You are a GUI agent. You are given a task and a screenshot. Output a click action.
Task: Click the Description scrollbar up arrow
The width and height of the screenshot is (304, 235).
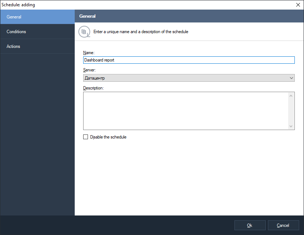(291, 96)
